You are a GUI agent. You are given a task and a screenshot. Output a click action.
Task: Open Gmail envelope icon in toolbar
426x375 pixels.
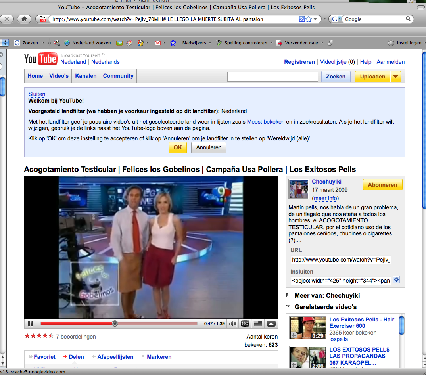(x=158, y=43)
